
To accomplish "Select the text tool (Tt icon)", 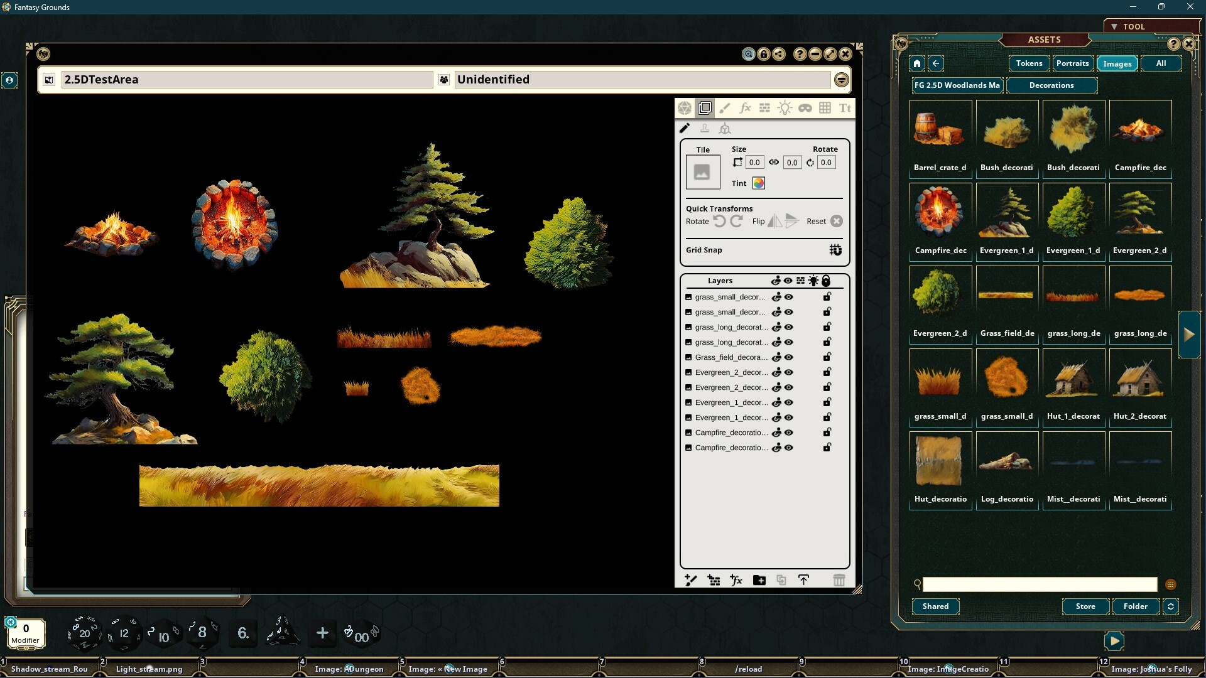I will (x=845, y=107).
